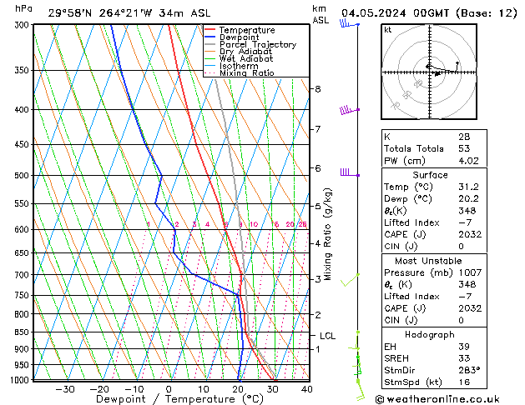Click the Pressure (mb) value 1007

tap(470, 272)
